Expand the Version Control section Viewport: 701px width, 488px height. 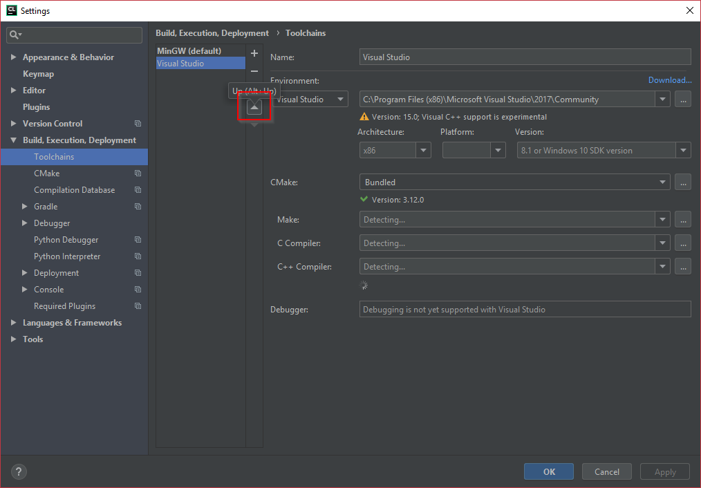[x=13, y=123]
